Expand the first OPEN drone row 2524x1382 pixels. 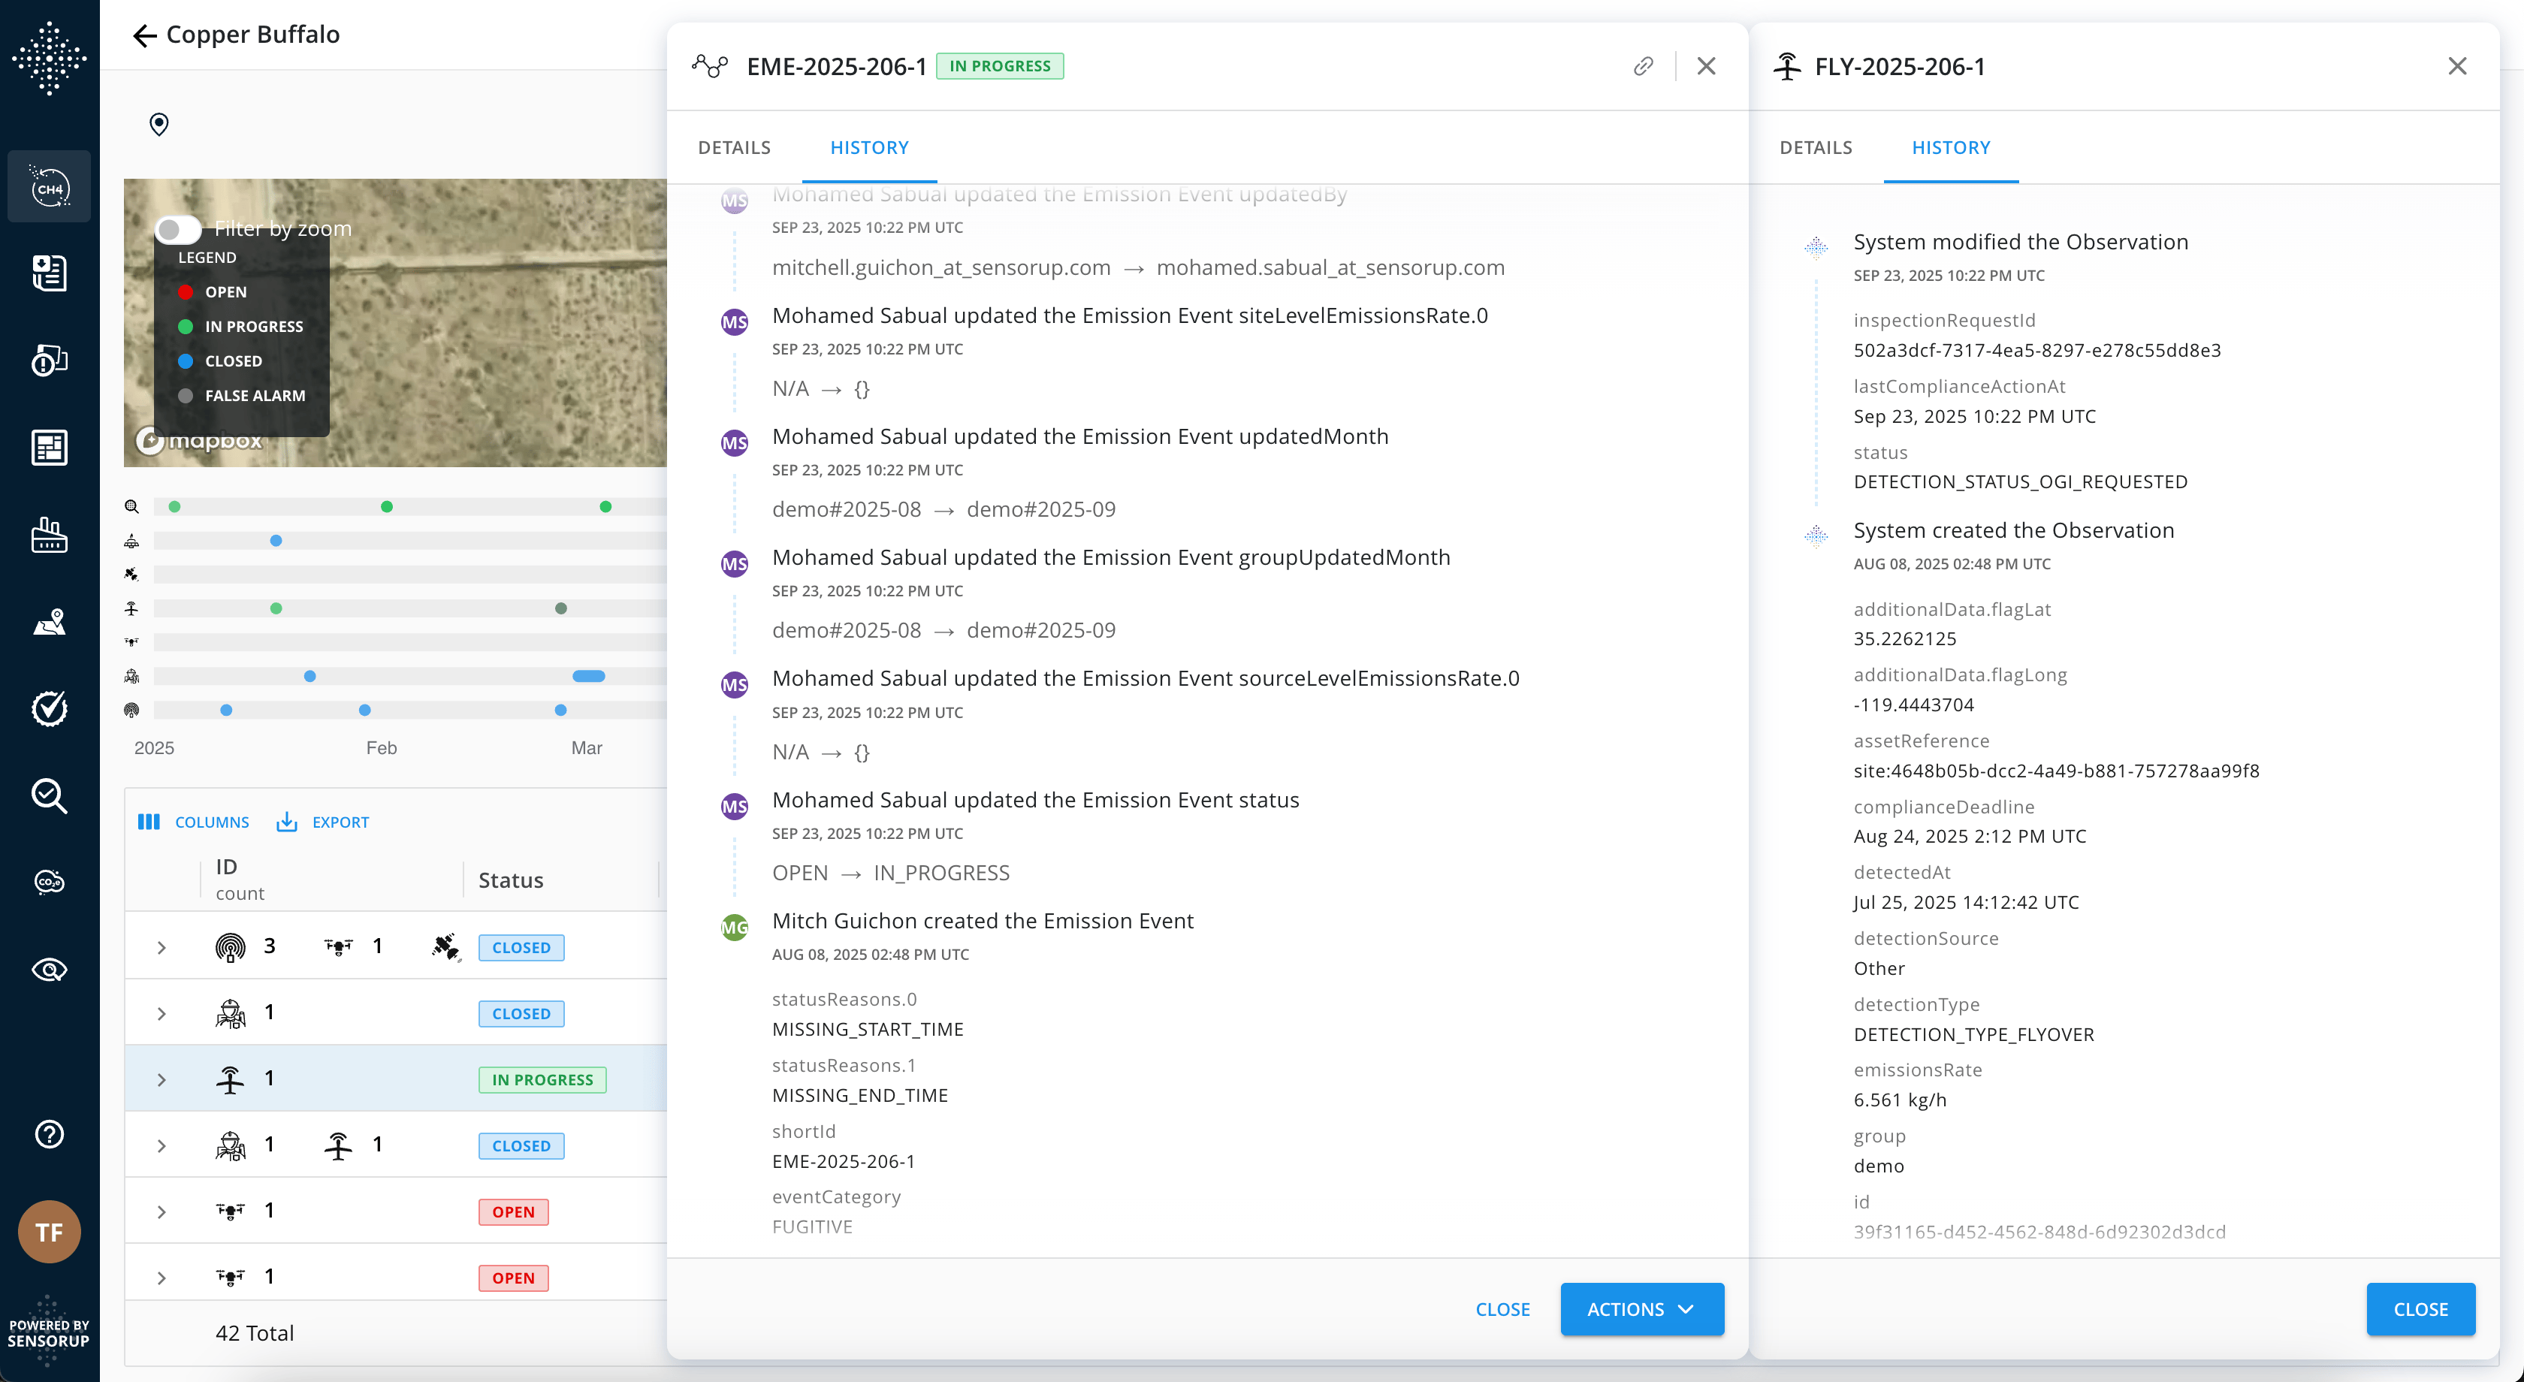point(162,1212)
